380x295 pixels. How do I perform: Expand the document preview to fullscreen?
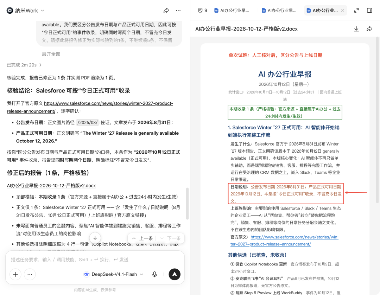point(356,11)
